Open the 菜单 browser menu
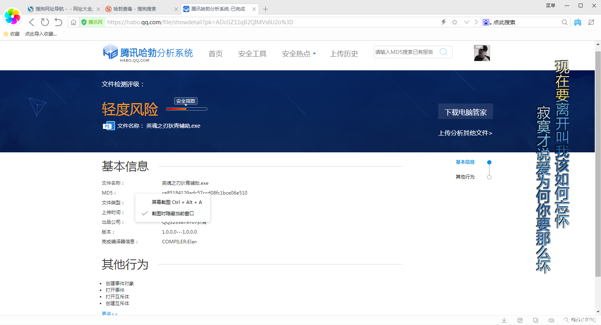 pos(551,5)
